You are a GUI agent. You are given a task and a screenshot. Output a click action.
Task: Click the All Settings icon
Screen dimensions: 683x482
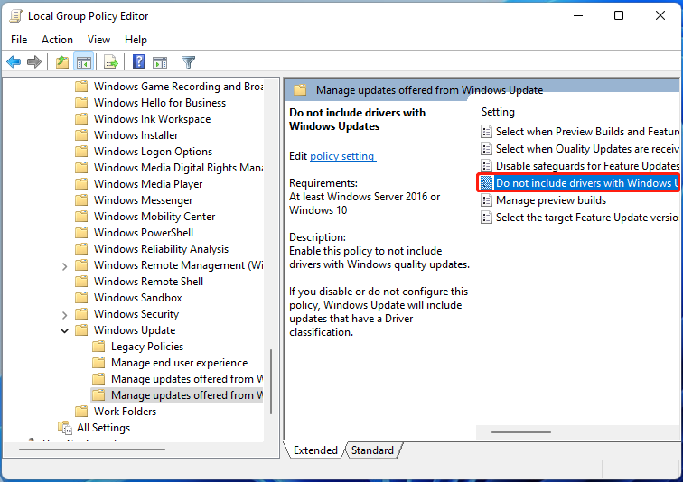tap(65, 428)
